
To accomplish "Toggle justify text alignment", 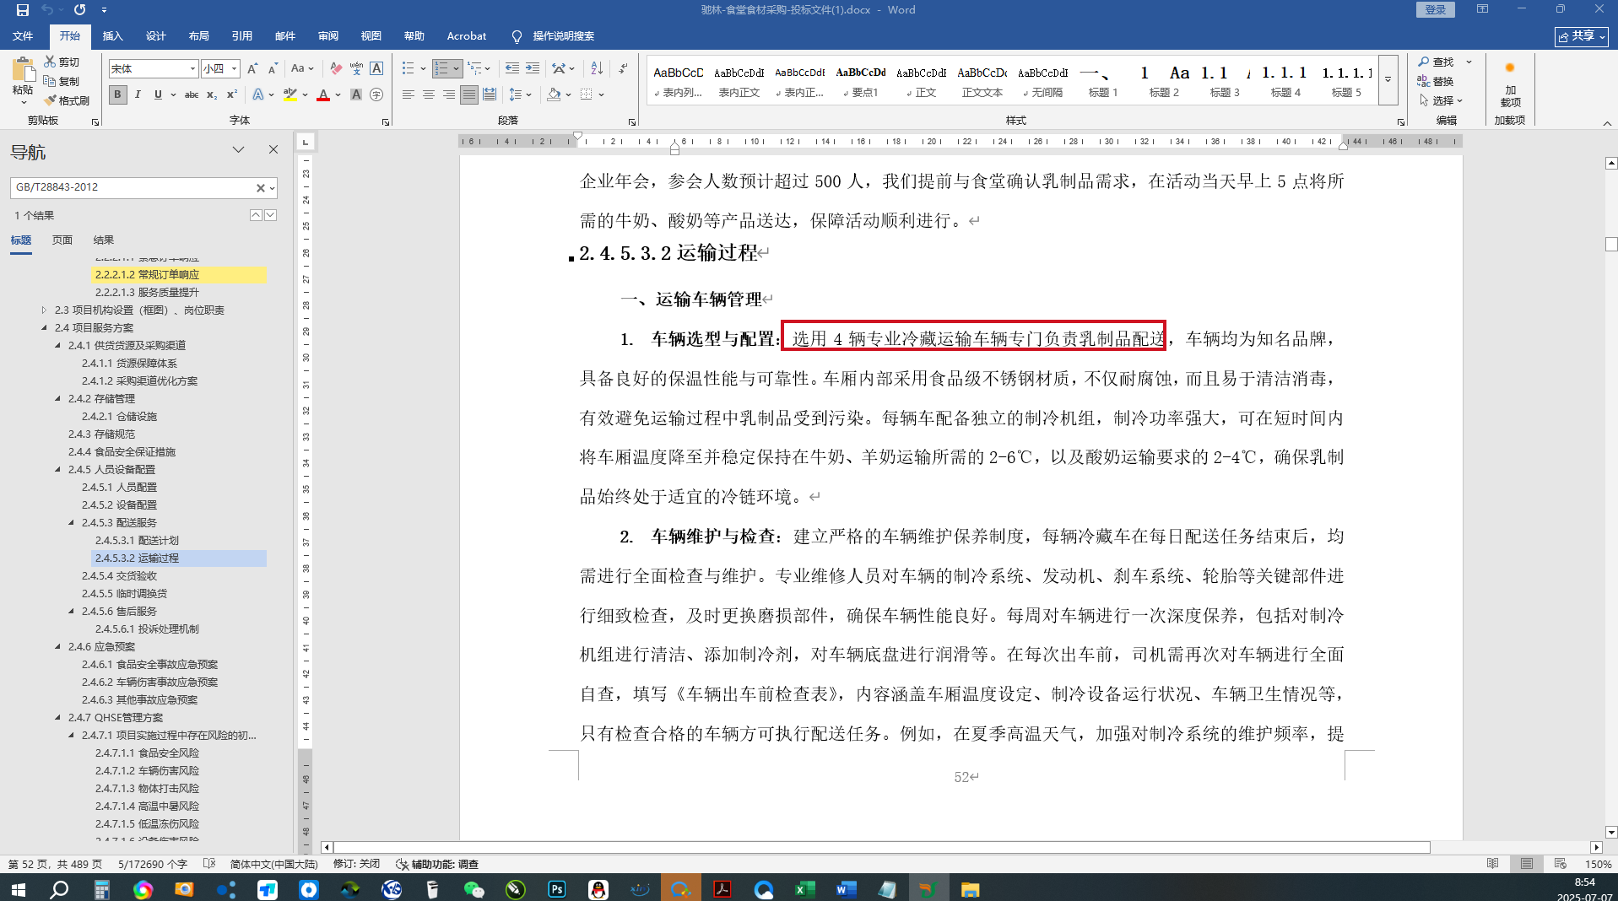I will coord(469,94).
